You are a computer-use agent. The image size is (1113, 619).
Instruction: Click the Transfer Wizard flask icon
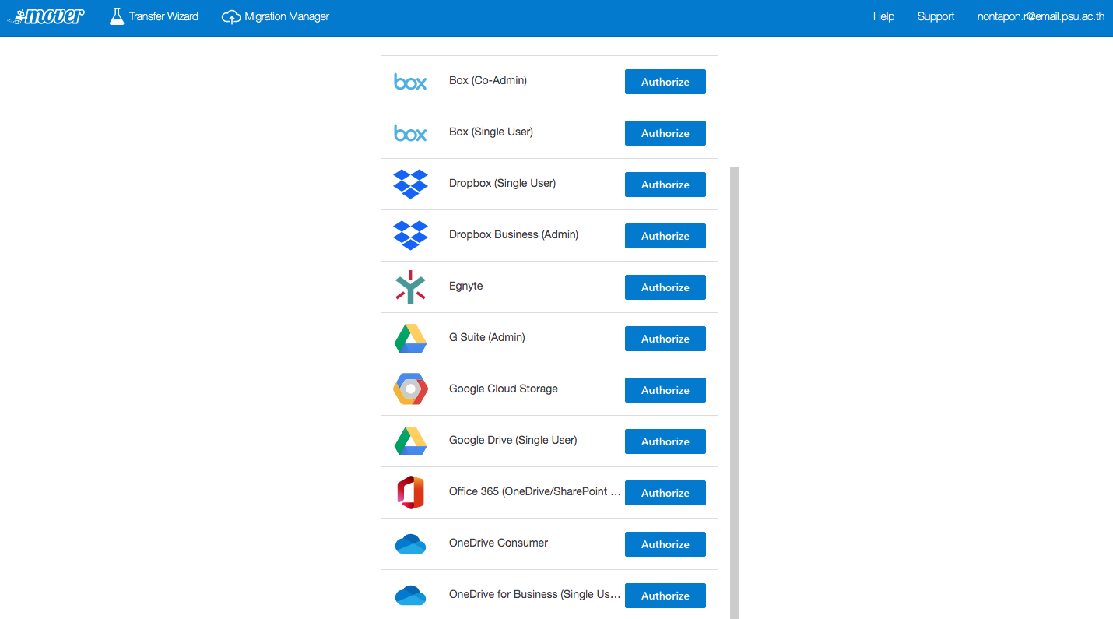tap(117, 16)
